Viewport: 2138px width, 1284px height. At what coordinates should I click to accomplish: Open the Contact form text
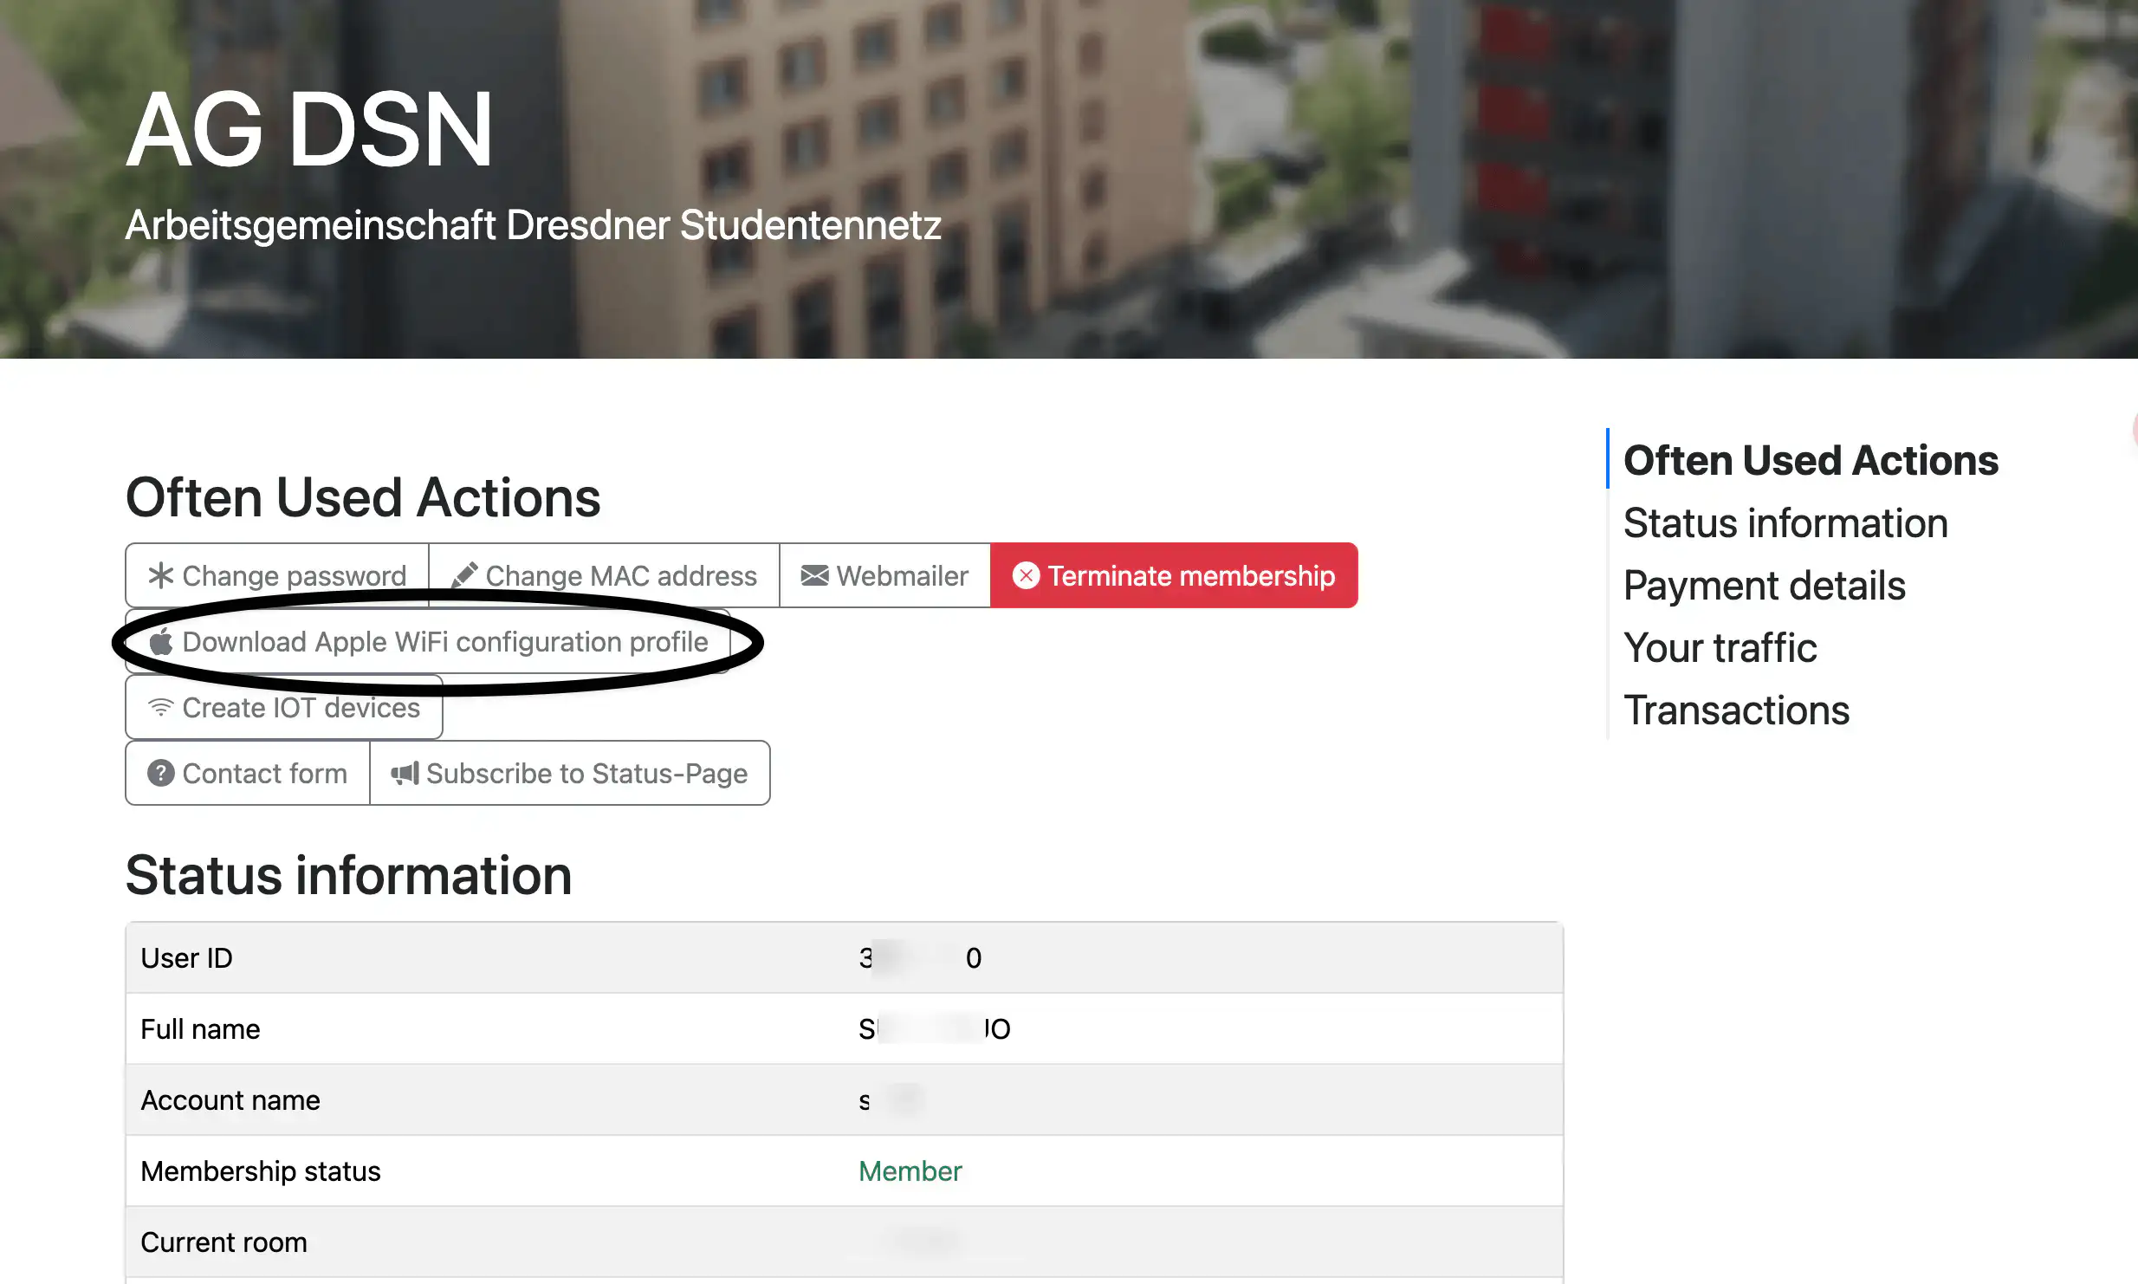(265, 774)
